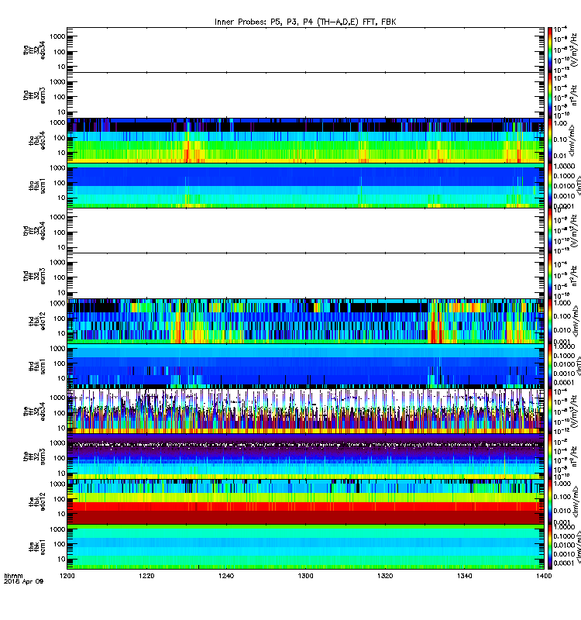Click the blank tha fff 32 scm3 panel
581x620 pixels.
pos(305,95)
